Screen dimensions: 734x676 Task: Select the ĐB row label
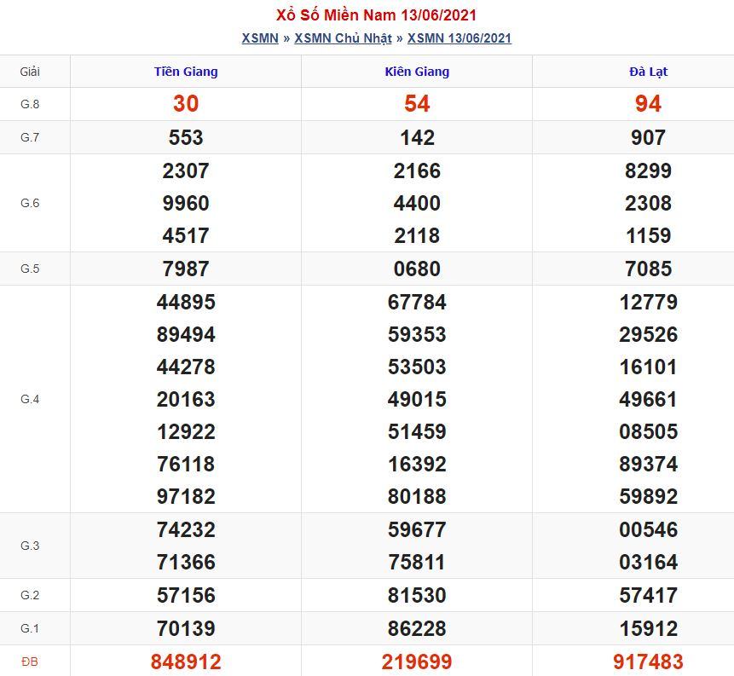point(30,662)
